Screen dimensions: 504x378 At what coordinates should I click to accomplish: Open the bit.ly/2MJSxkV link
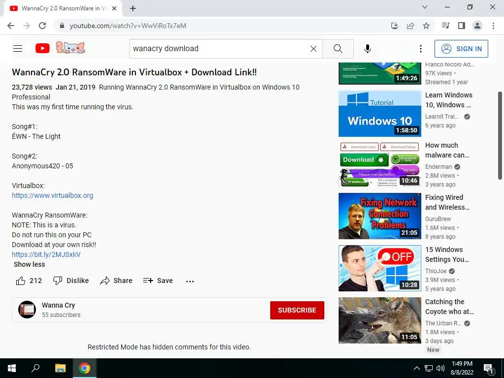coord(46,254)
